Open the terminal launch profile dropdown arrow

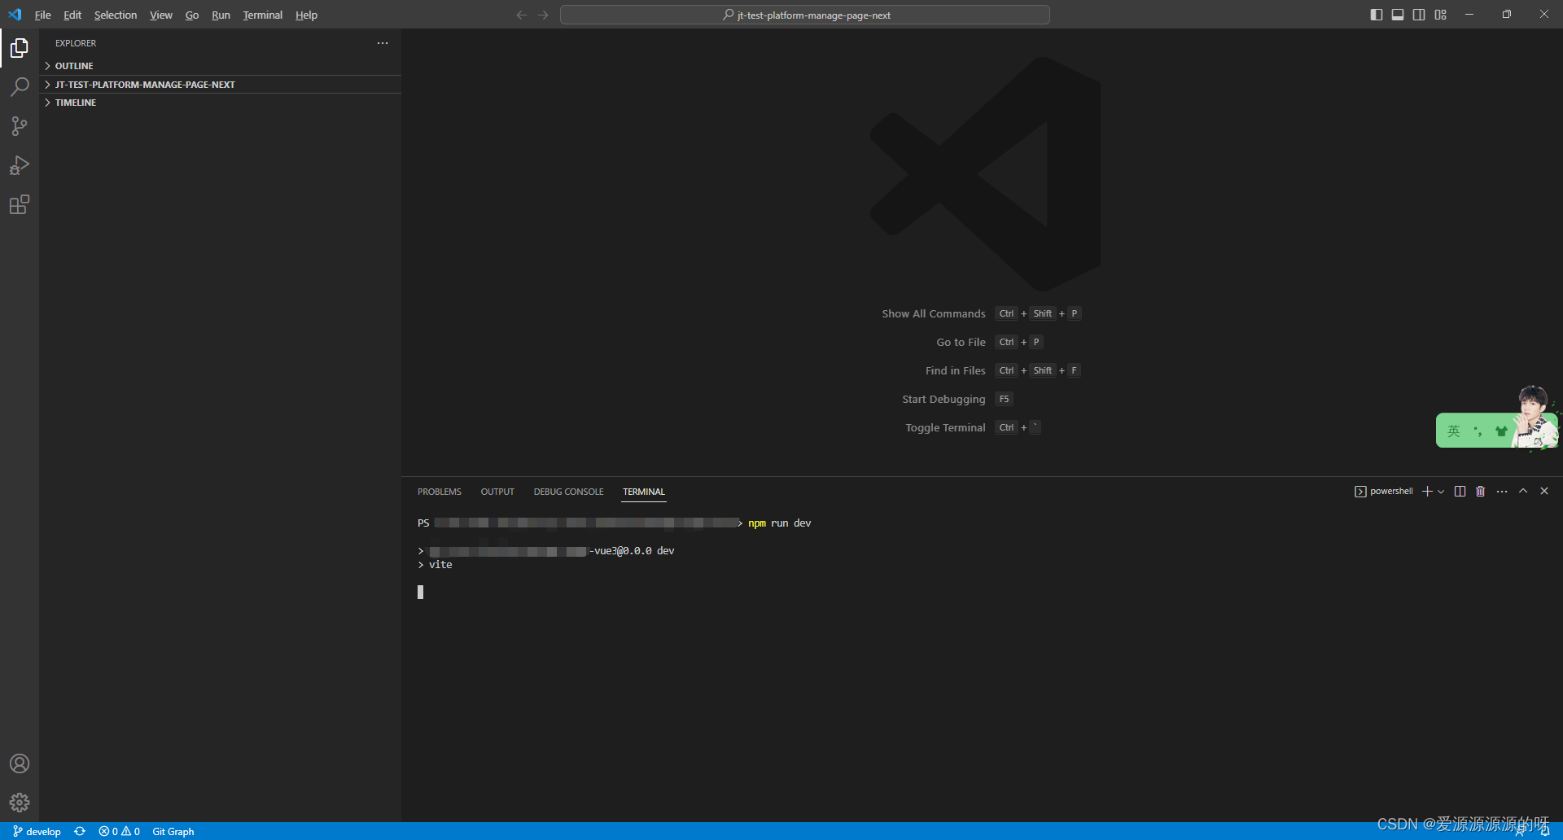1441,492
